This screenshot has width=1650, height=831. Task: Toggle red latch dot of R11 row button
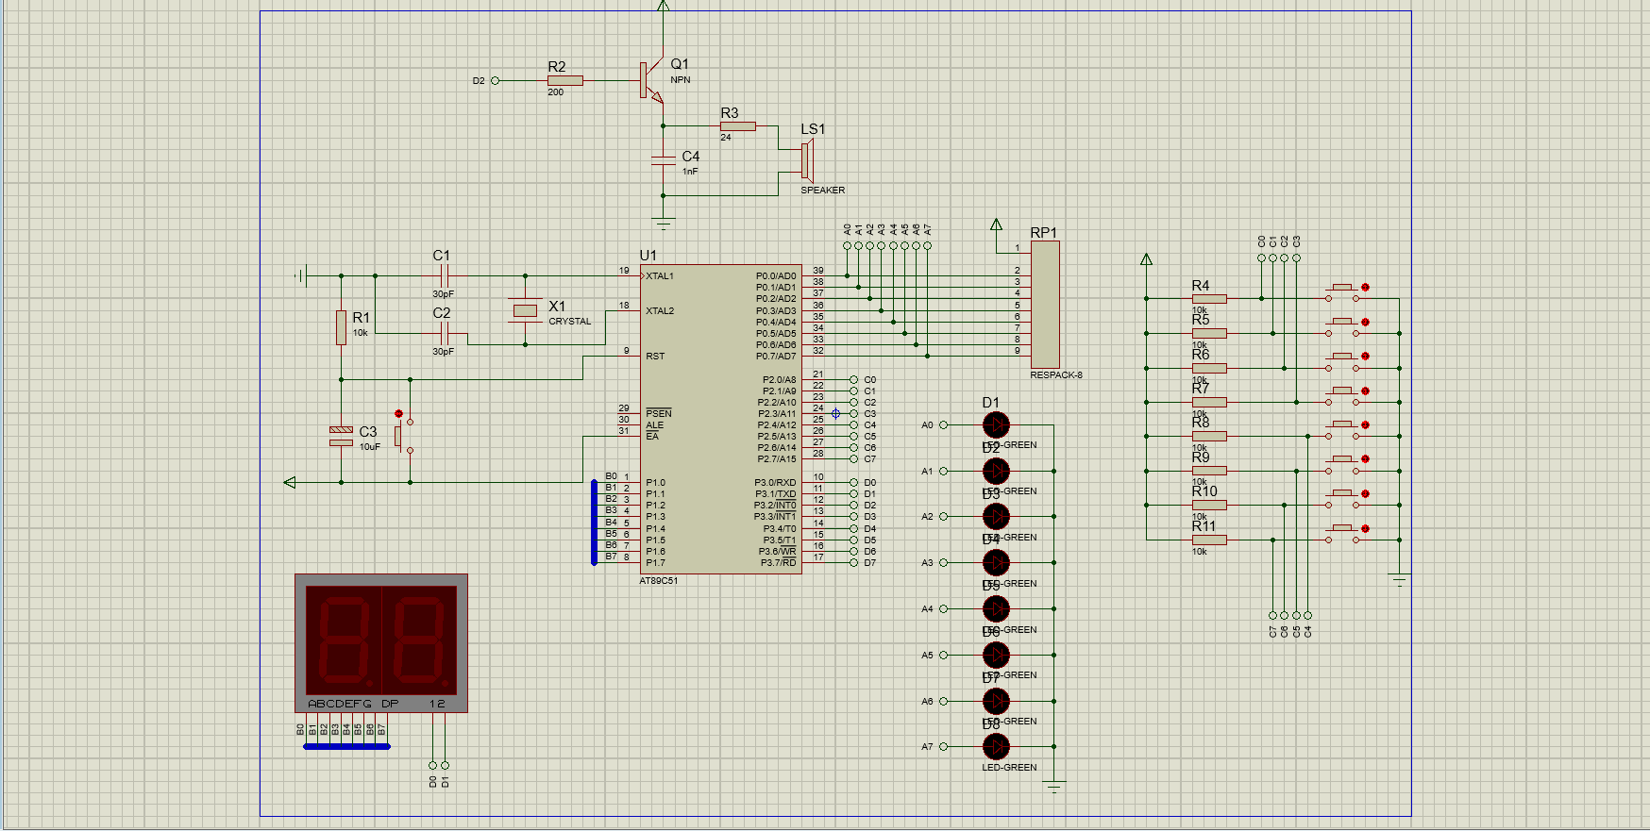point(1365,528)
